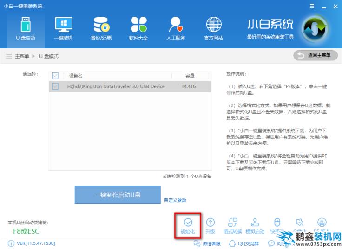342x249 pixels.
Task: Click the round 小白系统 logo
Action: click(315, 29)
